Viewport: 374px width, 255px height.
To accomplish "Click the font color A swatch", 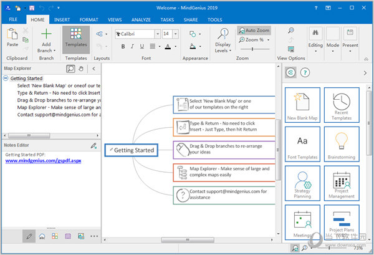I will (168, 46).
